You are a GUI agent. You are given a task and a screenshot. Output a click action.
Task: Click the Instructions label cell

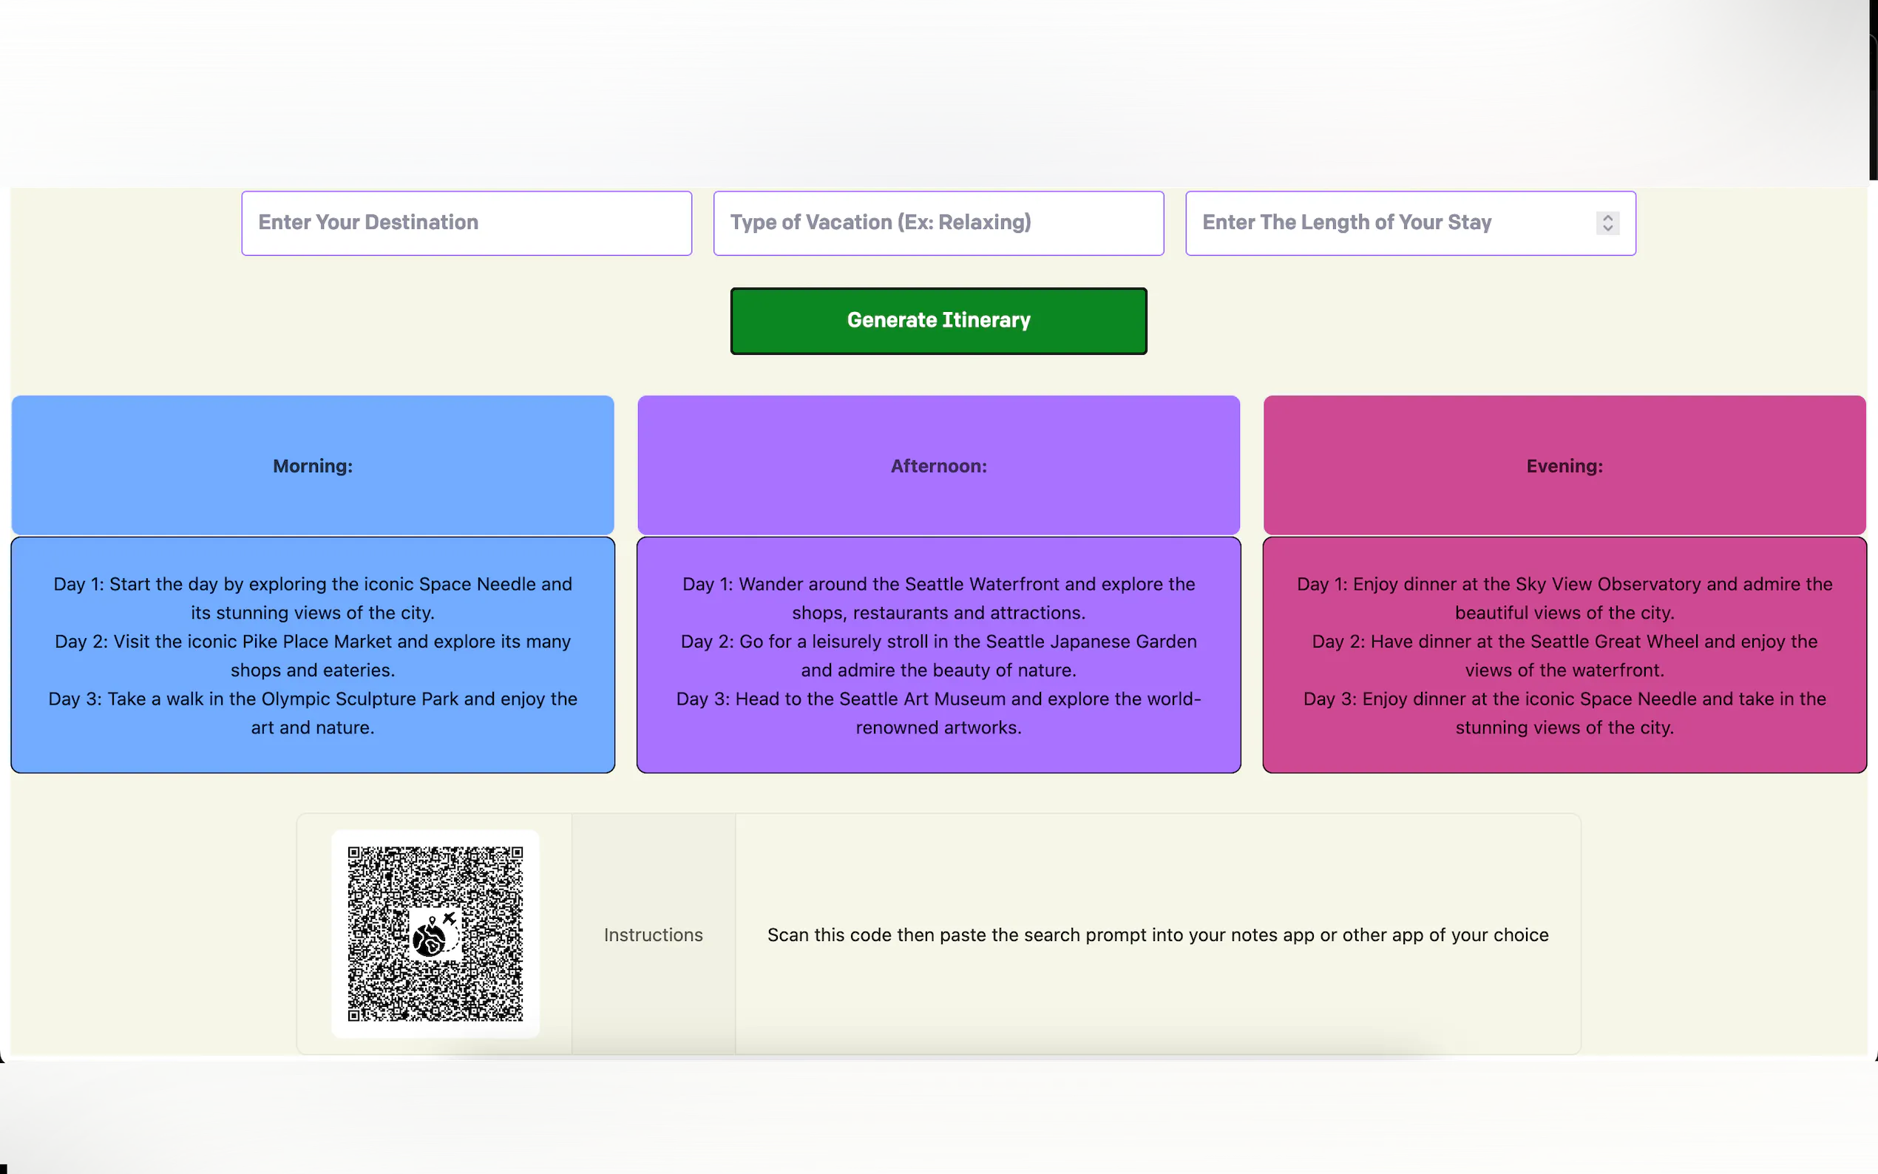coord(653,934)
